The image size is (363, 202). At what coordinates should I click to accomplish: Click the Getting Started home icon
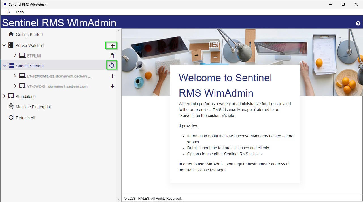coord(11,34)
